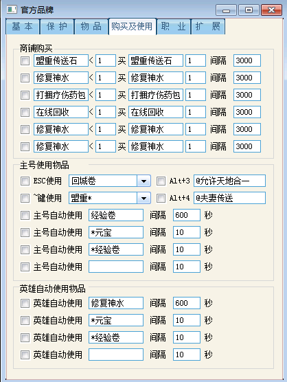287x382 pixels.
Task: Tick 主号自动使用 checkbox for *经验卷
Action: point(25,249)
